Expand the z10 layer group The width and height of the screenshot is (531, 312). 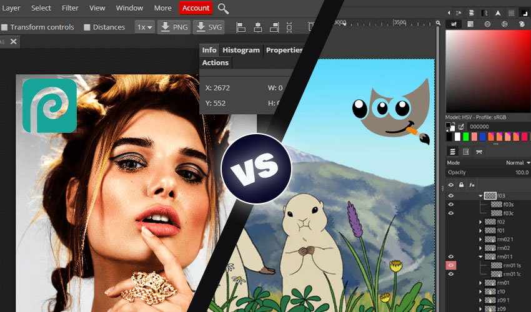(480, 291)
